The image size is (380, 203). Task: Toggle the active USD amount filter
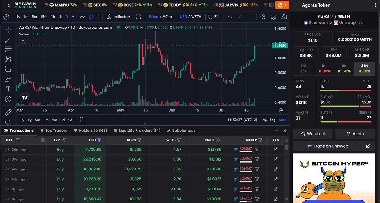(99, 140)
